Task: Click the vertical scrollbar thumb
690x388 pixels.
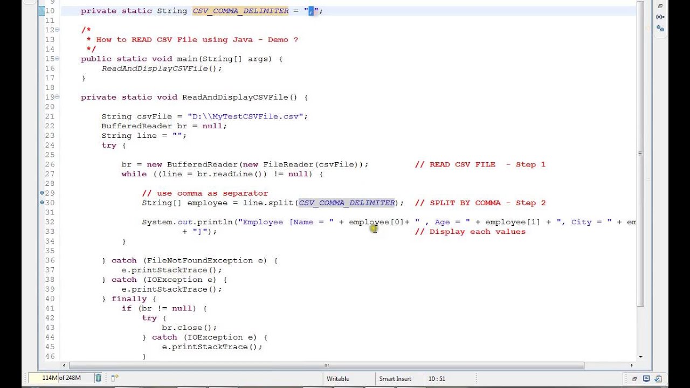Action: tap(640, 154)
